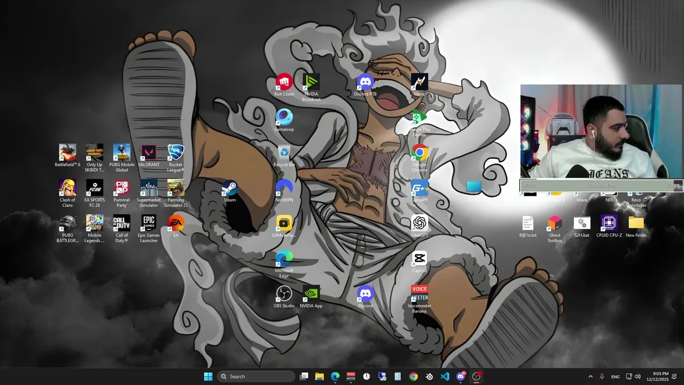The height and width of the screenshot is (385, 684).
Task: Select the ChatGPT desktop icon
Action: point(419,227)
